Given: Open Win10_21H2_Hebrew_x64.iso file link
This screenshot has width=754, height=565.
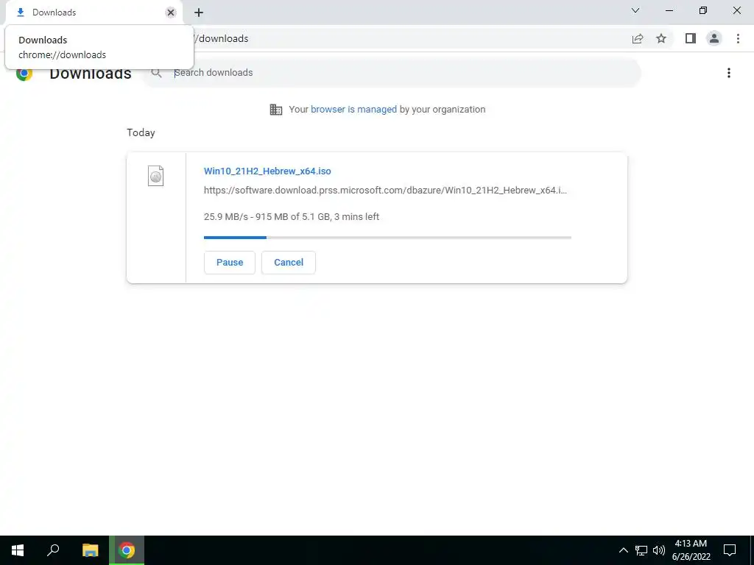Looking at the screenshot, I should [x=267, y=171].
